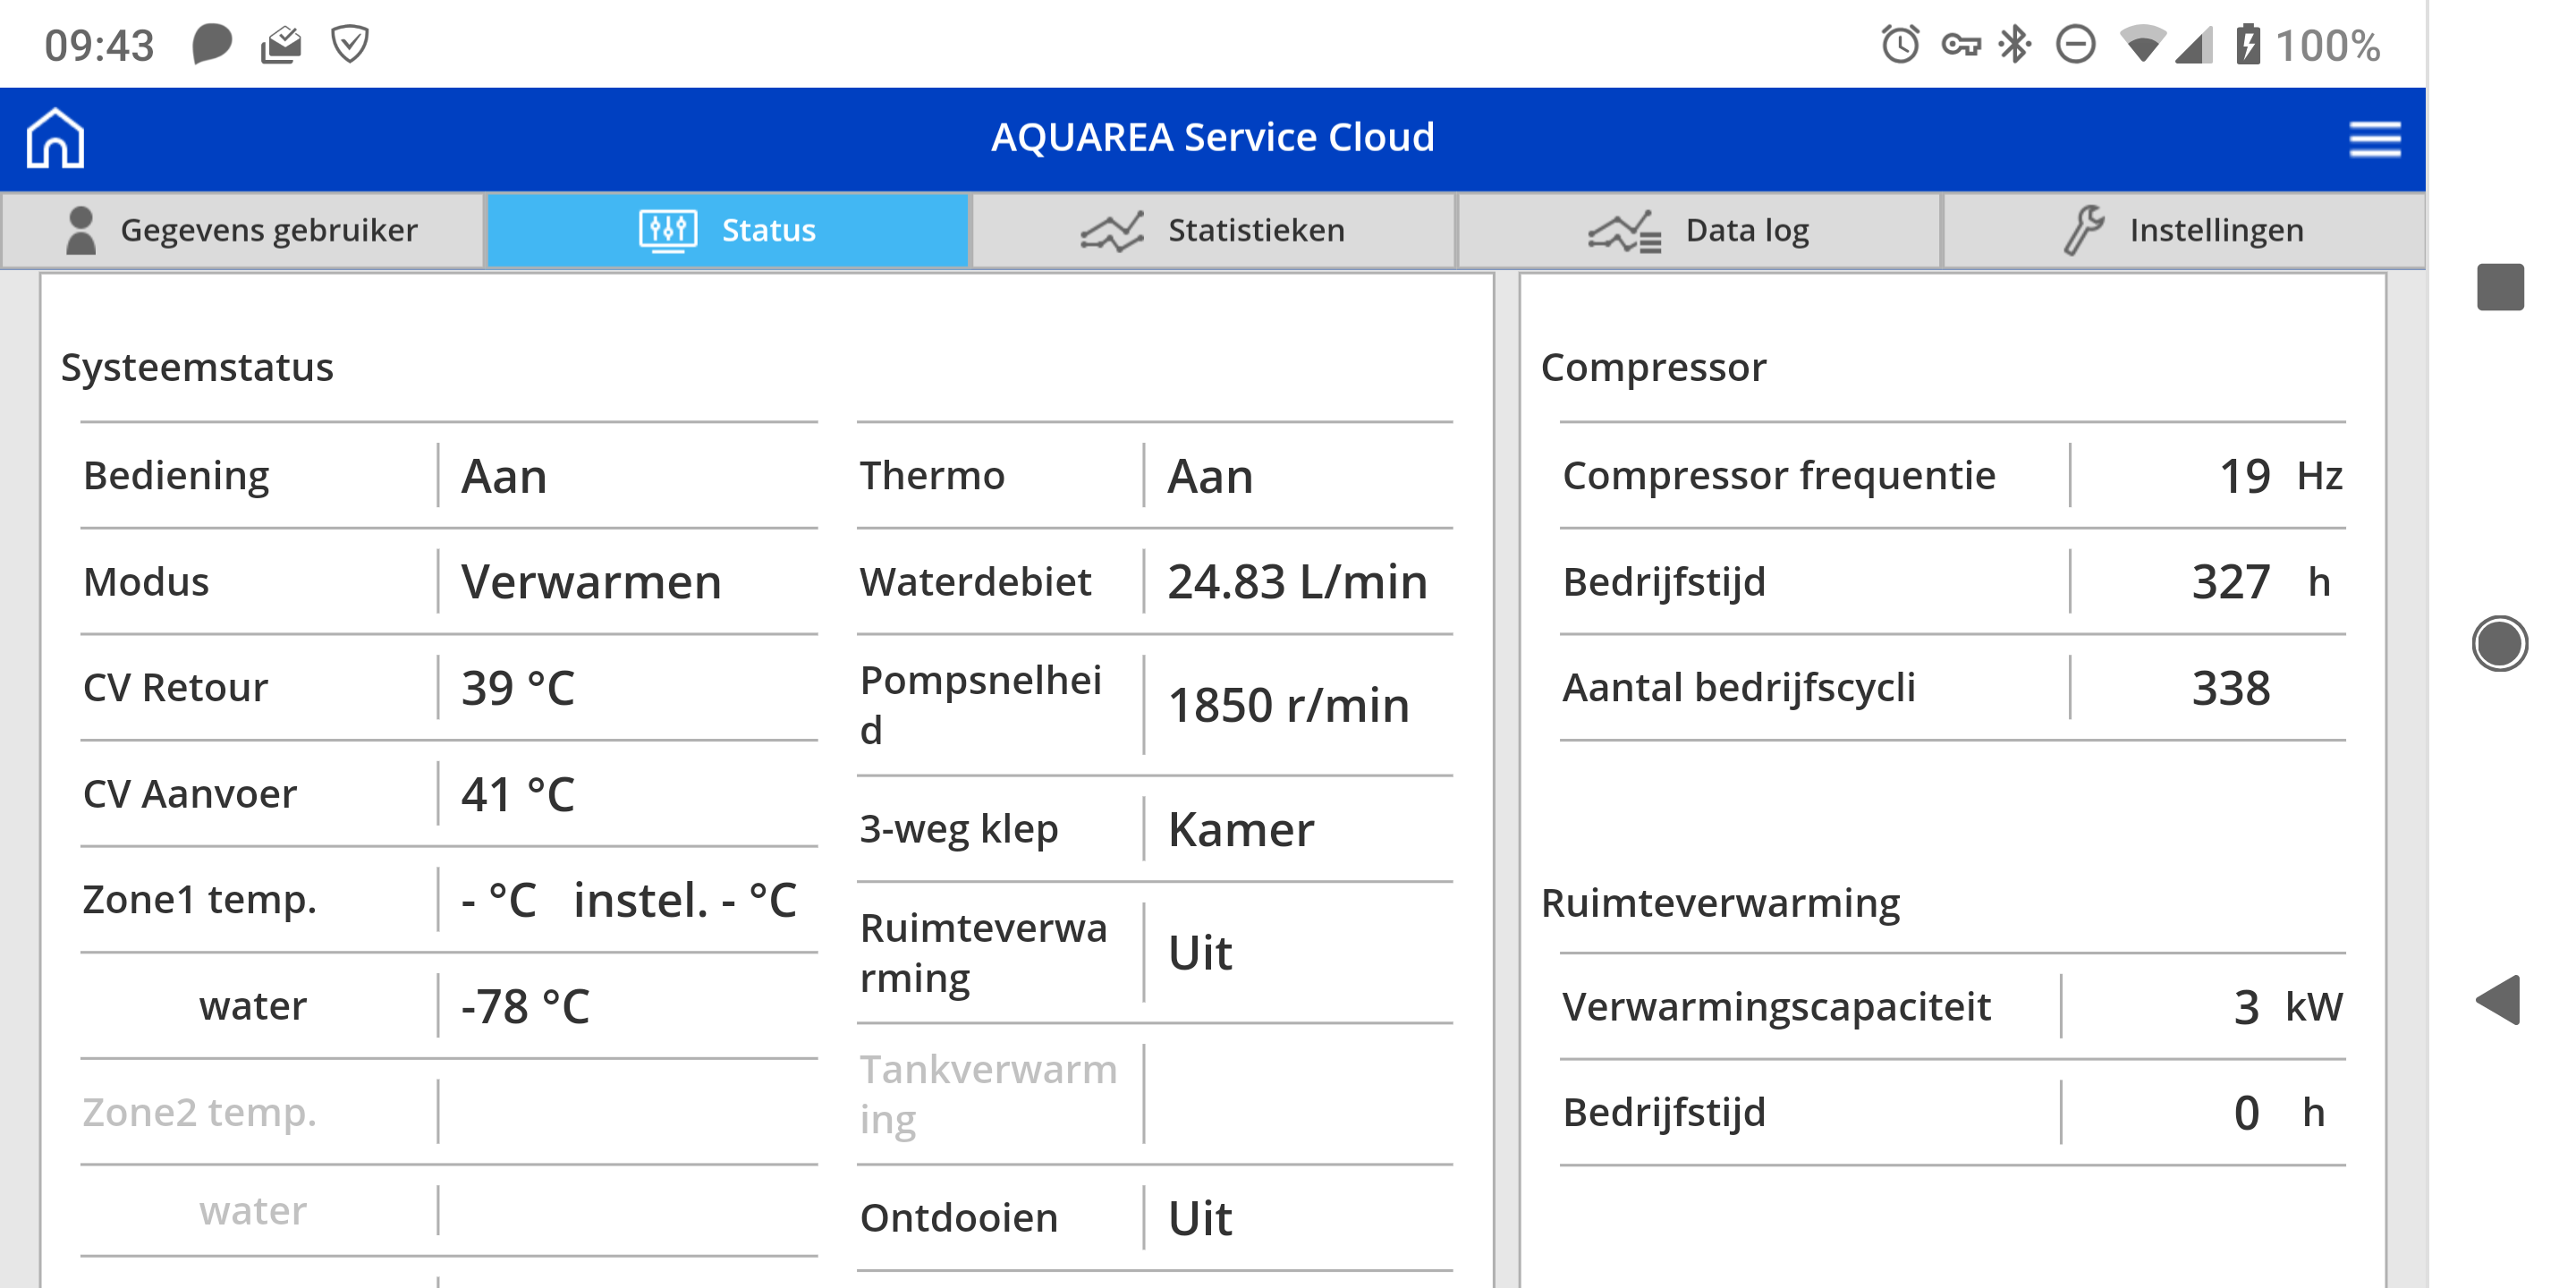Switch to Gegevens gebruiker tab
The height and width of the screenshot is (1288, 2576).
click(243, 230)
